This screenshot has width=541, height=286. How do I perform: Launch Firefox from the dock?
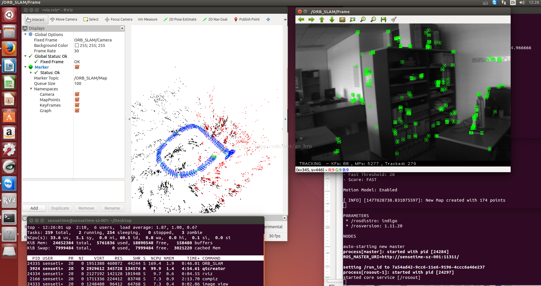pyautogui.click(x=9, y=49)
